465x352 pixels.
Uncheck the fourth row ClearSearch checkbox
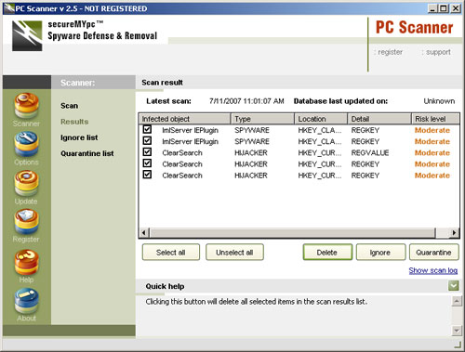147,163
